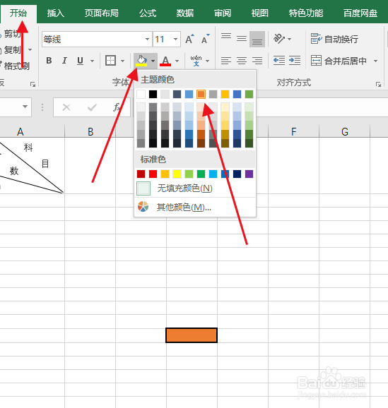Switch to 开始 tab
The image size is (388, 408).
click(18, 13)
